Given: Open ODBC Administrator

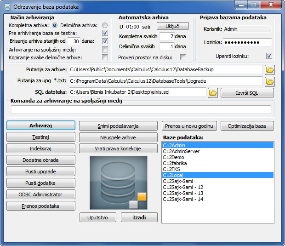Looking at the screenshot, I should [41, 195].
